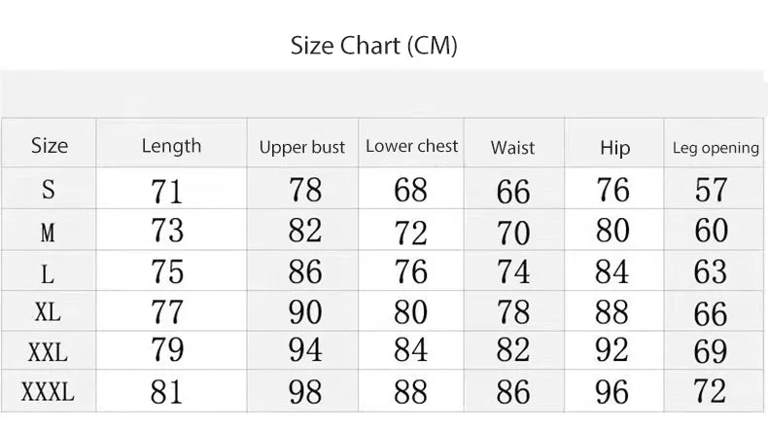
Task: Click leg opening value 72 for XXXL
Action: click(x=711, y=391)
